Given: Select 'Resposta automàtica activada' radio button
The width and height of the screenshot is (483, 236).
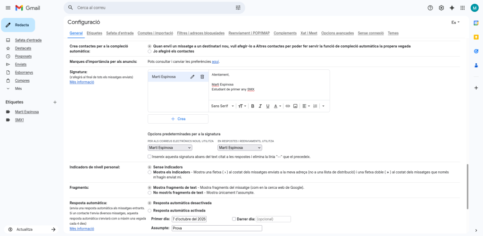Looking at the screenshot, I should pos(150,211).
